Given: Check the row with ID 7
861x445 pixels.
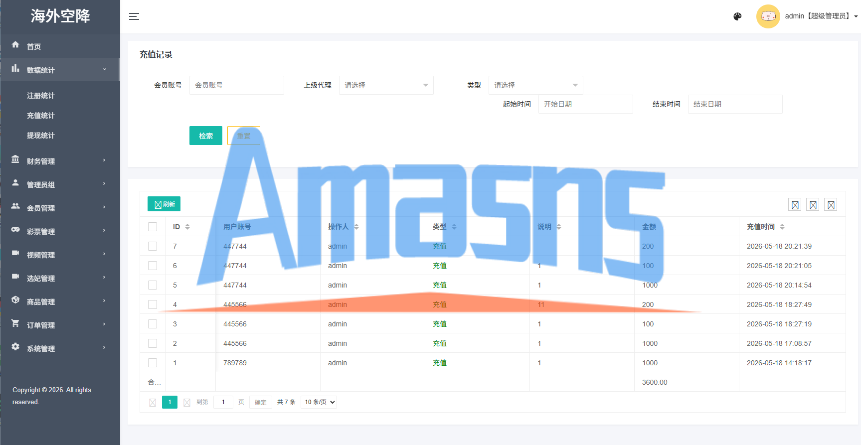Looking at the screenshot, I should pos(153,246).
